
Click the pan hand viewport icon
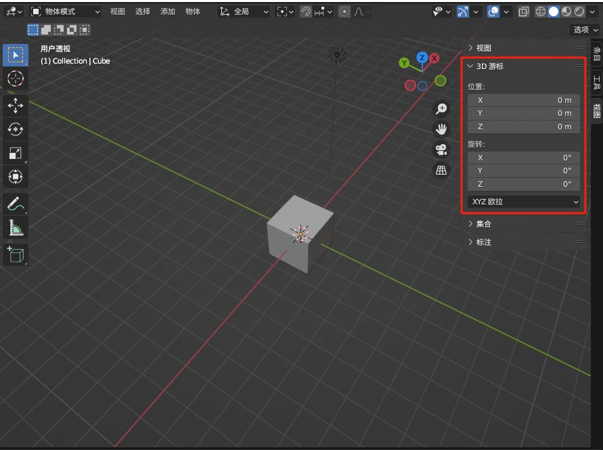click(441, 129)
